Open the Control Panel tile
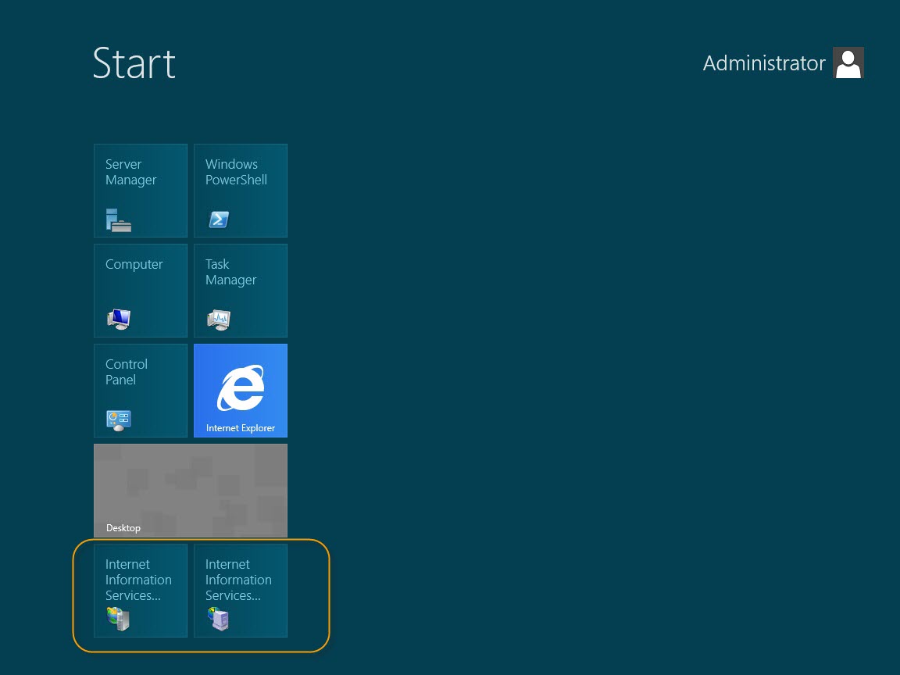 pos(141,391)
